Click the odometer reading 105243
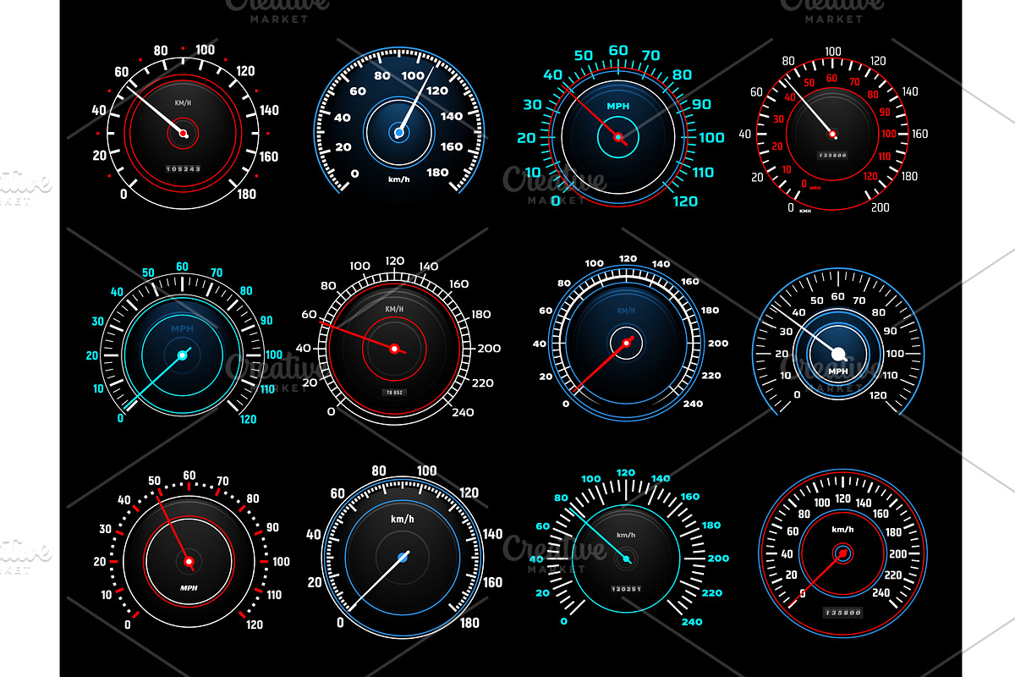1015x677 pixels. [183, 168]
